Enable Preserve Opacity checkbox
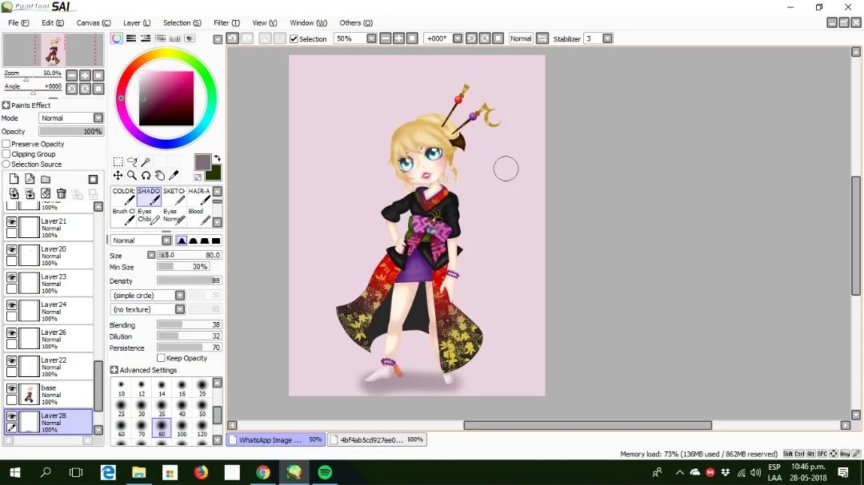 point(6,144)
